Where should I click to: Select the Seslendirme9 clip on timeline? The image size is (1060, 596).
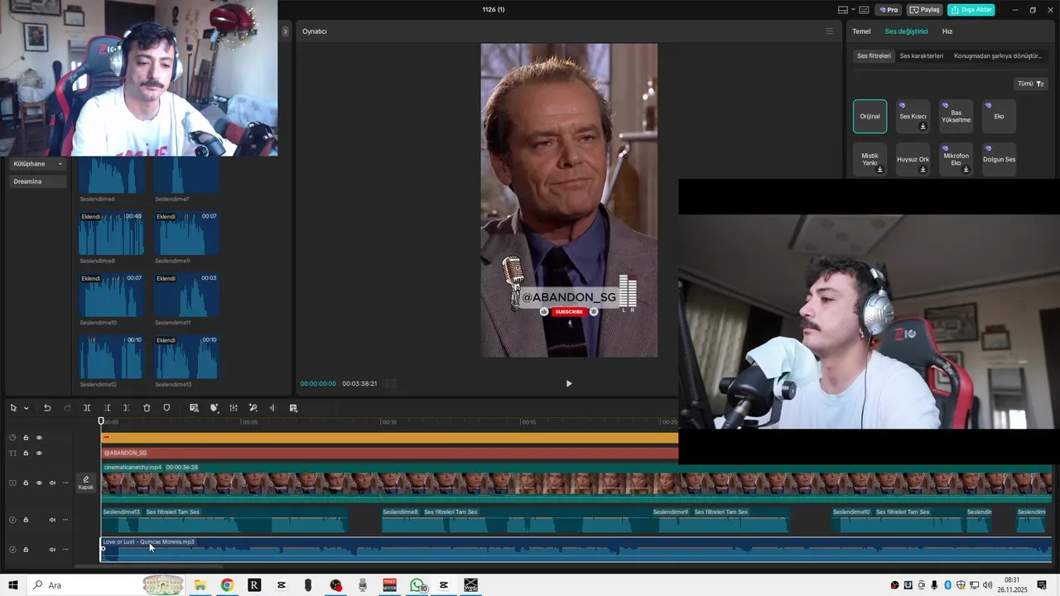point(720,520)
